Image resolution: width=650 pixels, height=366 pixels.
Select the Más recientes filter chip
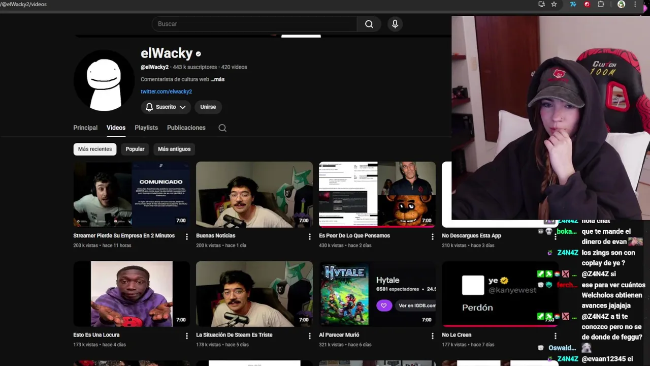tap(95, 149)
